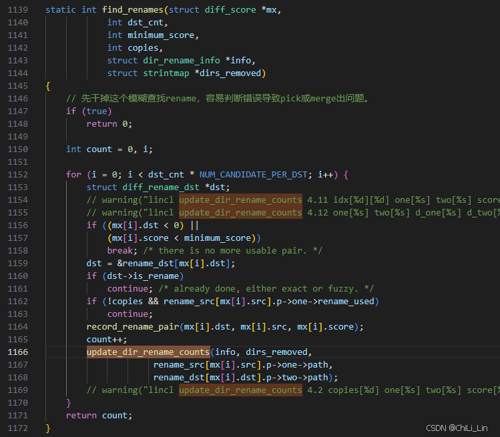Image resolution: width=500 pixels, height=437 pixels.
Task: Click highlighted update_dir_rename_counts on line 1155
Action: [x=240, y=213]
